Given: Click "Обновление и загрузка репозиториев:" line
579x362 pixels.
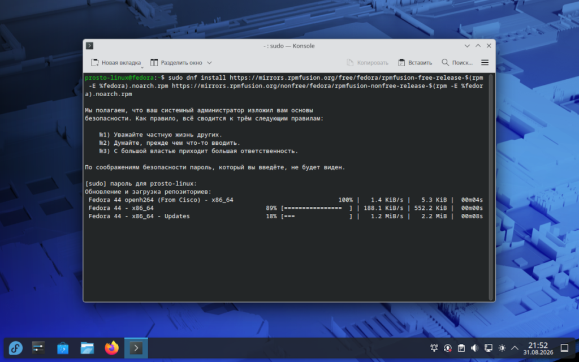Looking at the screenshot, I should [x=148, y=192].
